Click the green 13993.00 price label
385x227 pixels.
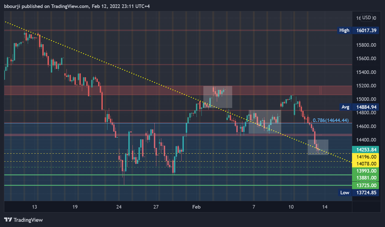[366, 171]
